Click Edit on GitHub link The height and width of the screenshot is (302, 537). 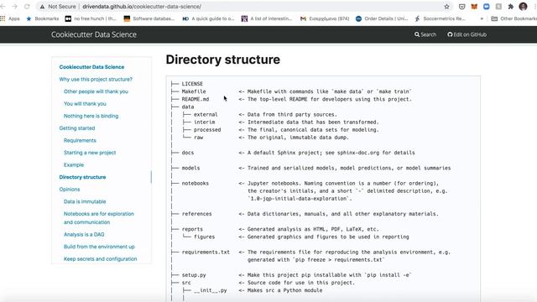pos(467,34)
